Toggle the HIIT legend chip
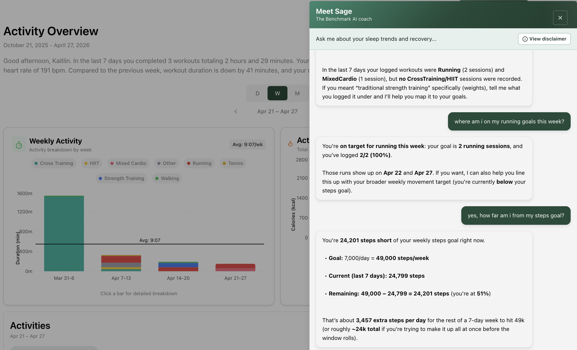 [x=92, y=163]
